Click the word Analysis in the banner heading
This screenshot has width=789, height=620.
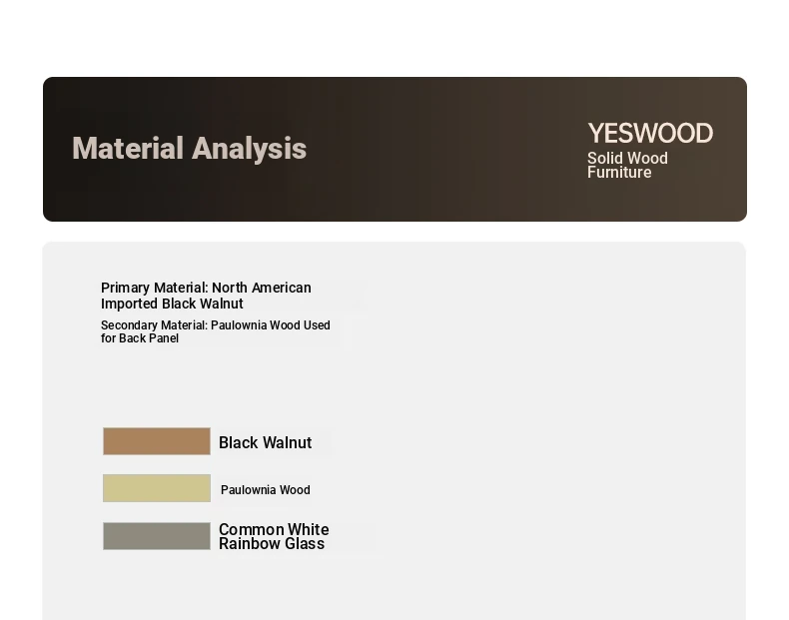249,149
